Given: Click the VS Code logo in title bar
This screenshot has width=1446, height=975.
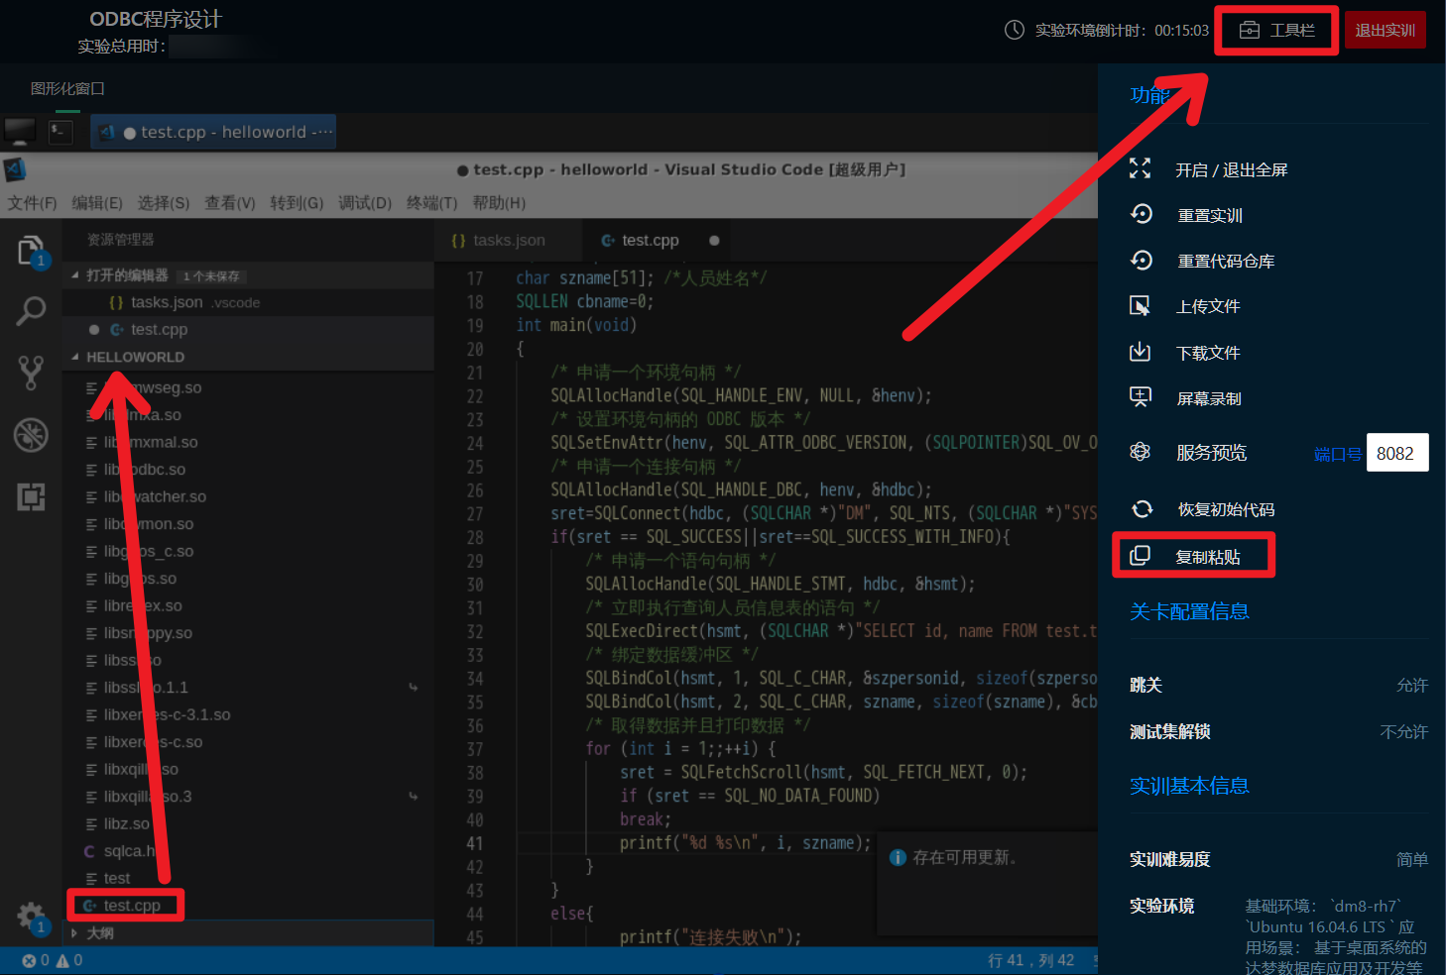Looking at the screenshot, I should pos(15,169).
